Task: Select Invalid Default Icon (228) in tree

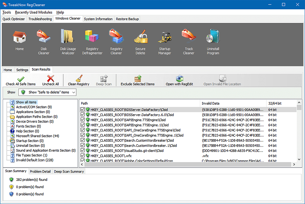Action: click(35, 160)
